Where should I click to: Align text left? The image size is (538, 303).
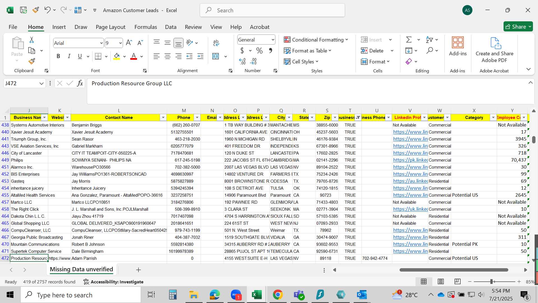pyautogui.click(x=157, y=56)
